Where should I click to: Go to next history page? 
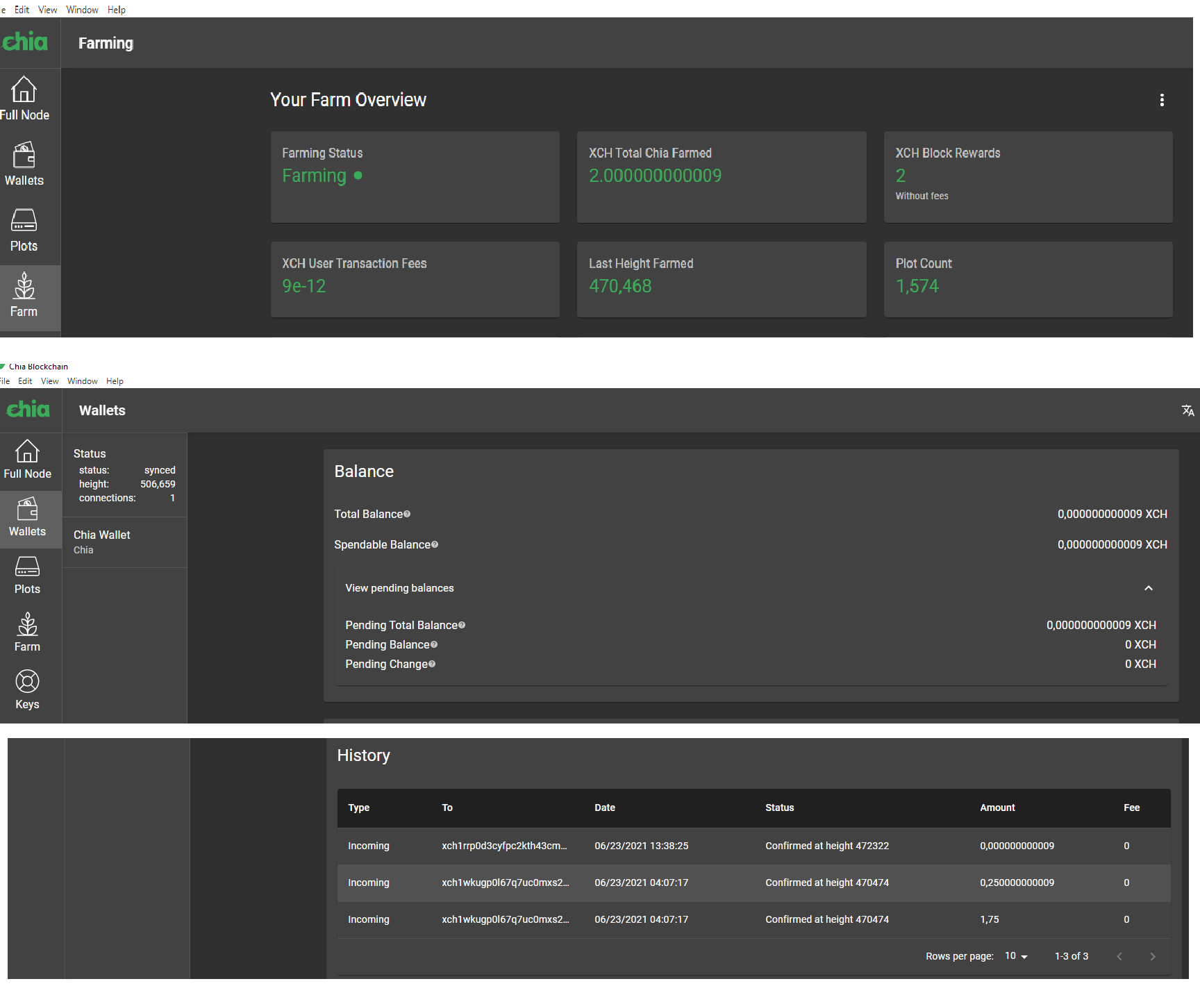1153,956
